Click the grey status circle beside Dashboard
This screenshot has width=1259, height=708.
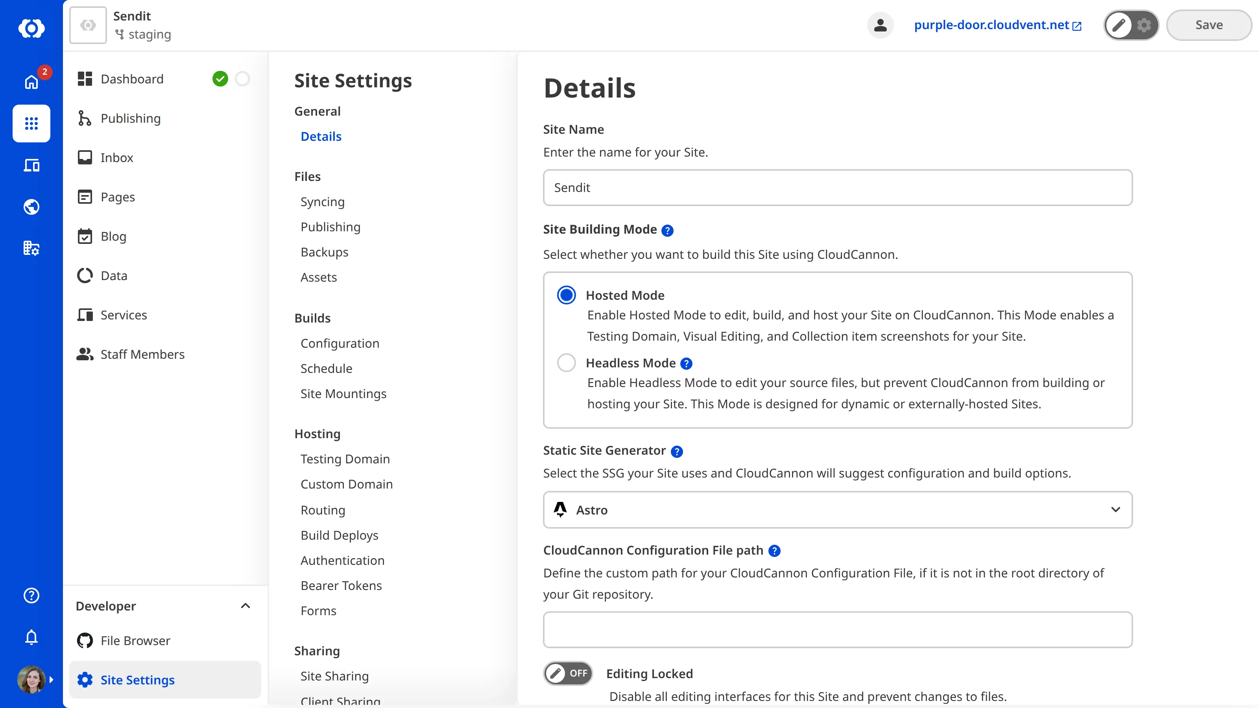click(242, 79)
